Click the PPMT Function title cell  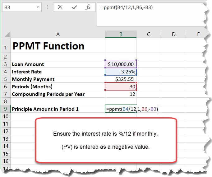point(58,45)
